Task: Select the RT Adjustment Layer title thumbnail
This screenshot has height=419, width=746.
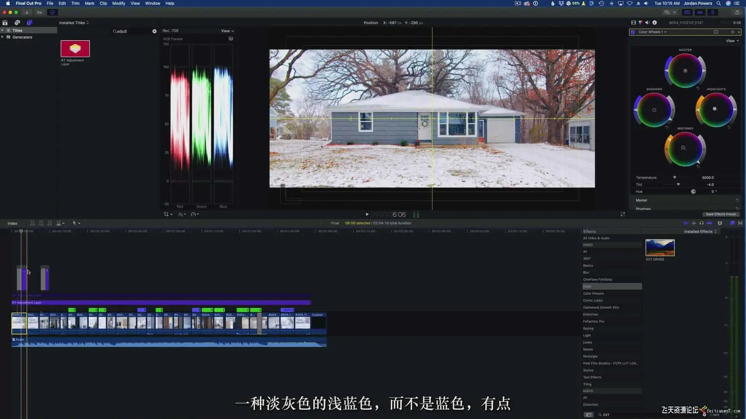Action: pyautogui.click(x=75, y=49)
